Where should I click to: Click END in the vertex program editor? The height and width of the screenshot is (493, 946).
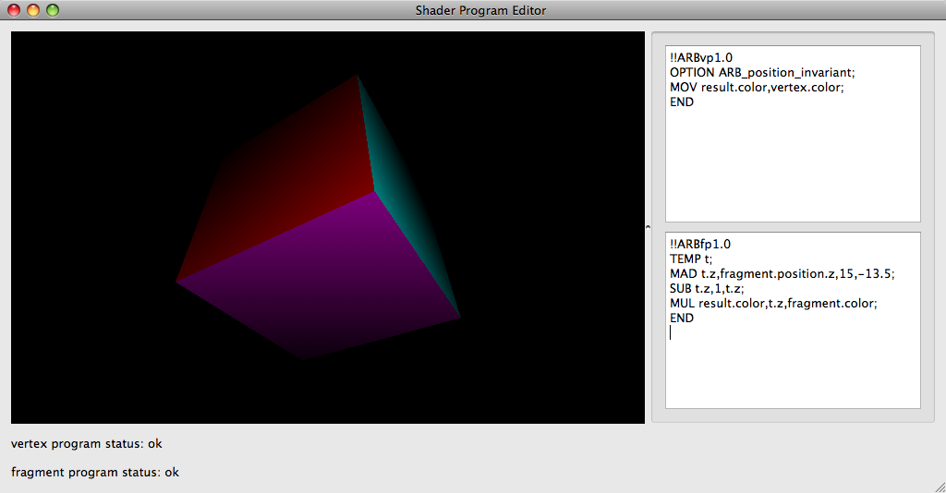point(682,102)
